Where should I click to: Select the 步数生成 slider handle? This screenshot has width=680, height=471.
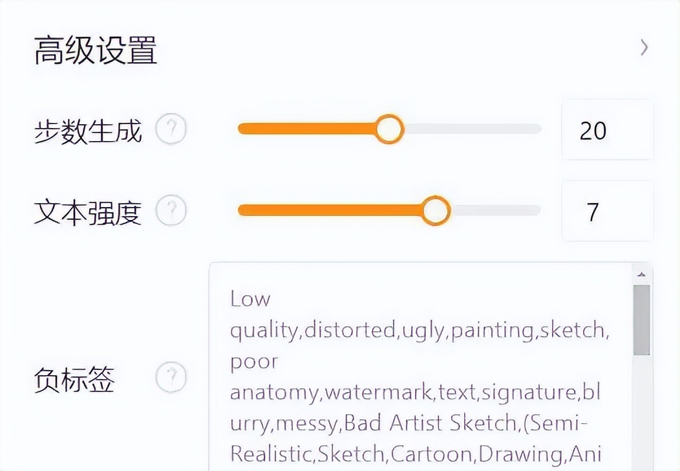click(x=390, y=129)
